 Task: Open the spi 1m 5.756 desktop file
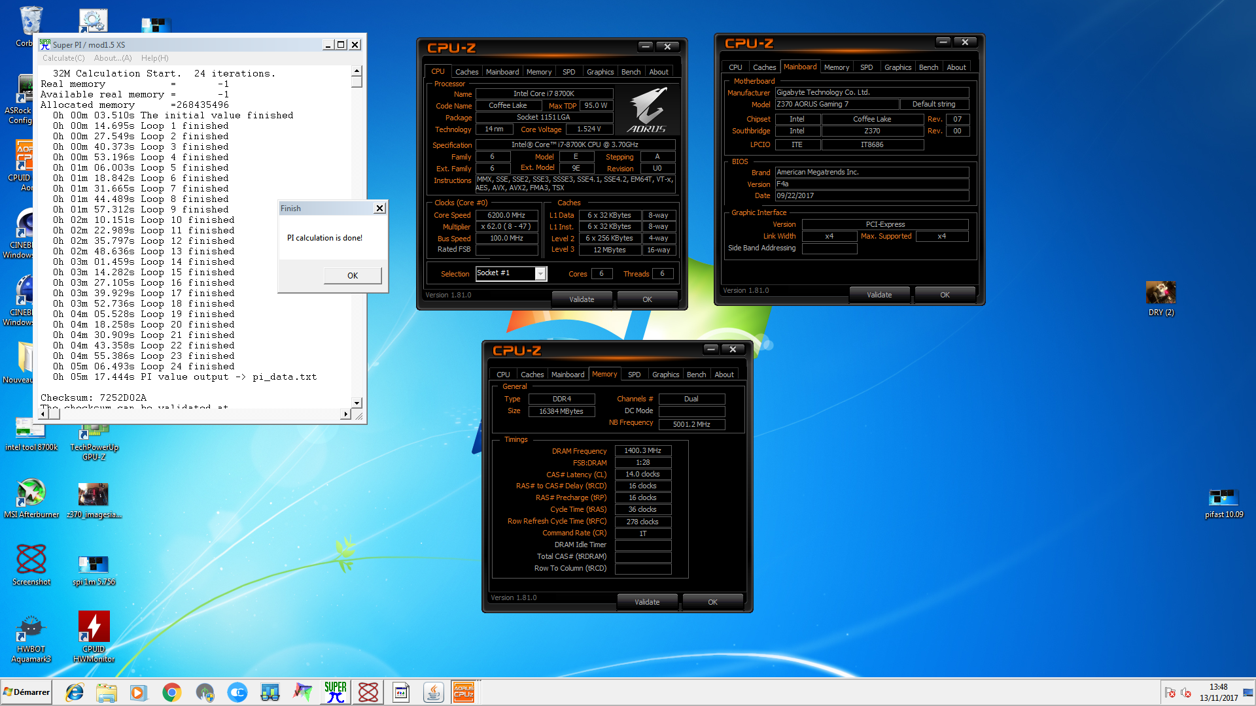point(94,569)
